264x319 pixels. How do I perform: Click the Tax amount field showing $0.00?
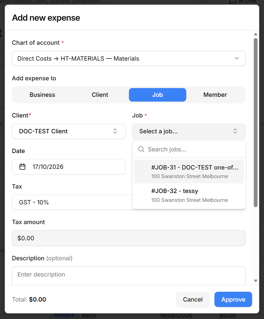pos(129,238)
